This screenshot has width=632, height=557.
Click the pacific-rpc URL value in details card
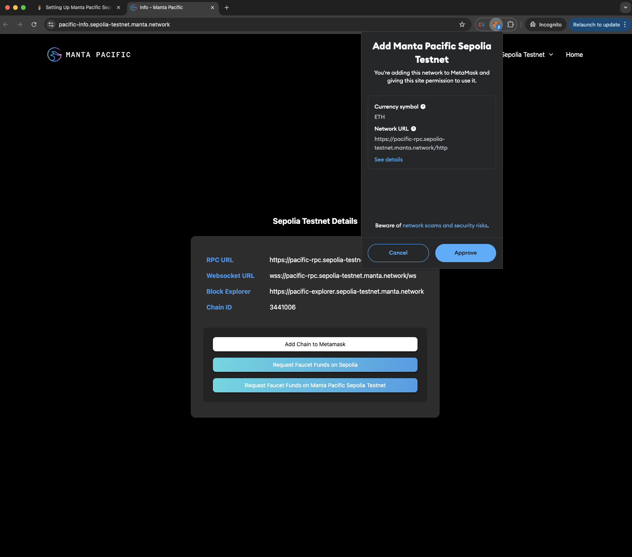pyautogui.click(x=315, y=260)
